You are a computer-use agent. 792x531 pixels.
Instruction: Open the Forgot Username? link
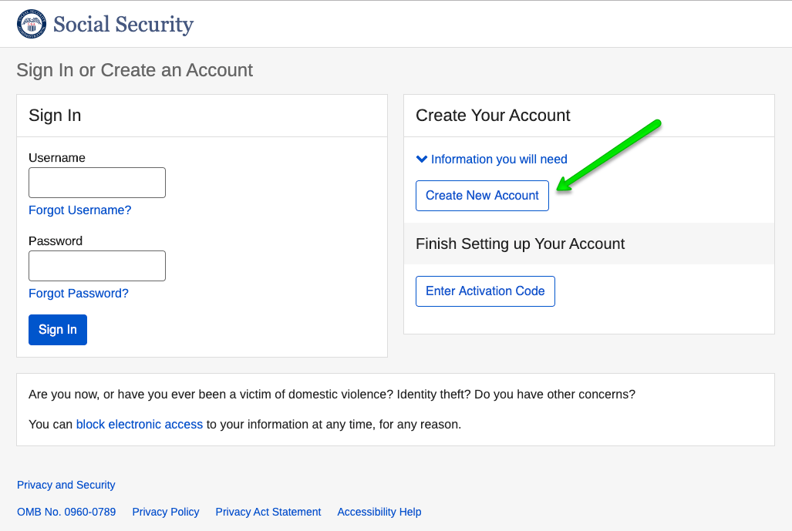[x=80, y=210]
